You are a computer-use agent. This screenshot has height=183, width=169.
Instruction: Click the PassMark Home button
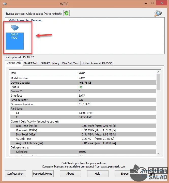coord(43,174)
